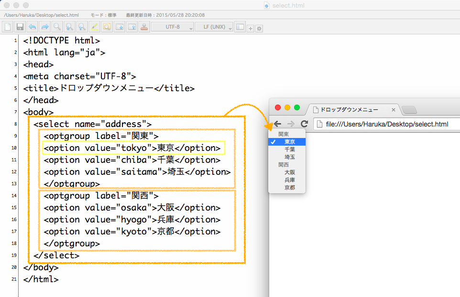Save the file with the floppy disk icon

click(x=20, y=27)
